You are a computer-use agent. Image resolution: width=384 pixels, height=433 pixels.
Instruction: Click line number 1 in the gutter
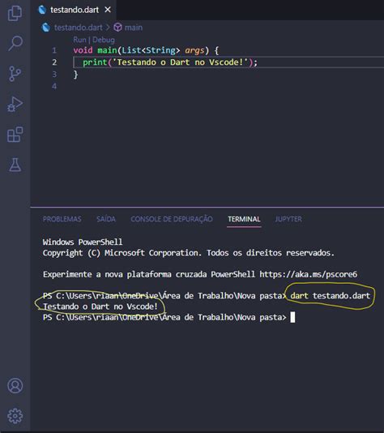(x=54, y=50)
